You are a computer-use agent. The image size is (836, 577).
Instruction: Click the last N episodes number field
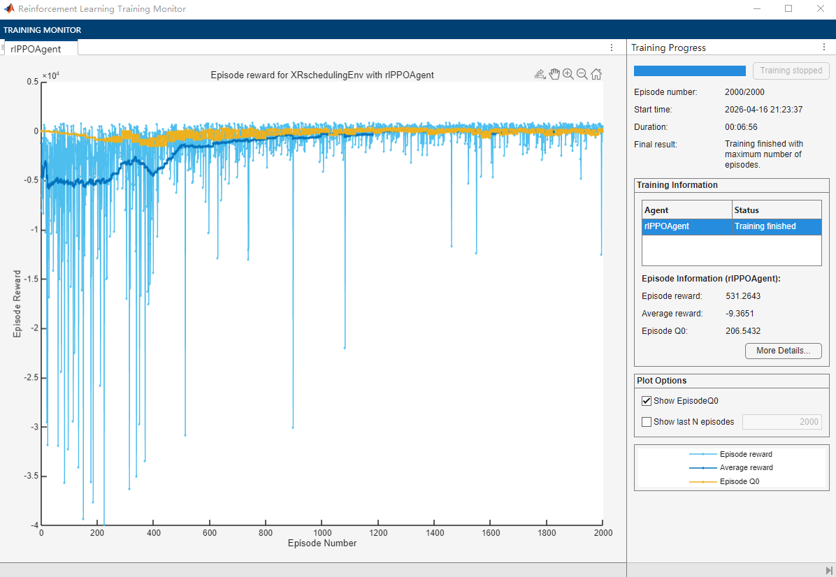pyautogui.click(x=783, y=422)
